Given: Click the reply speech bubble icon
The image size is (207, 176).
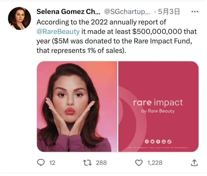Looking at the screenshot, I should click(41, 163).
